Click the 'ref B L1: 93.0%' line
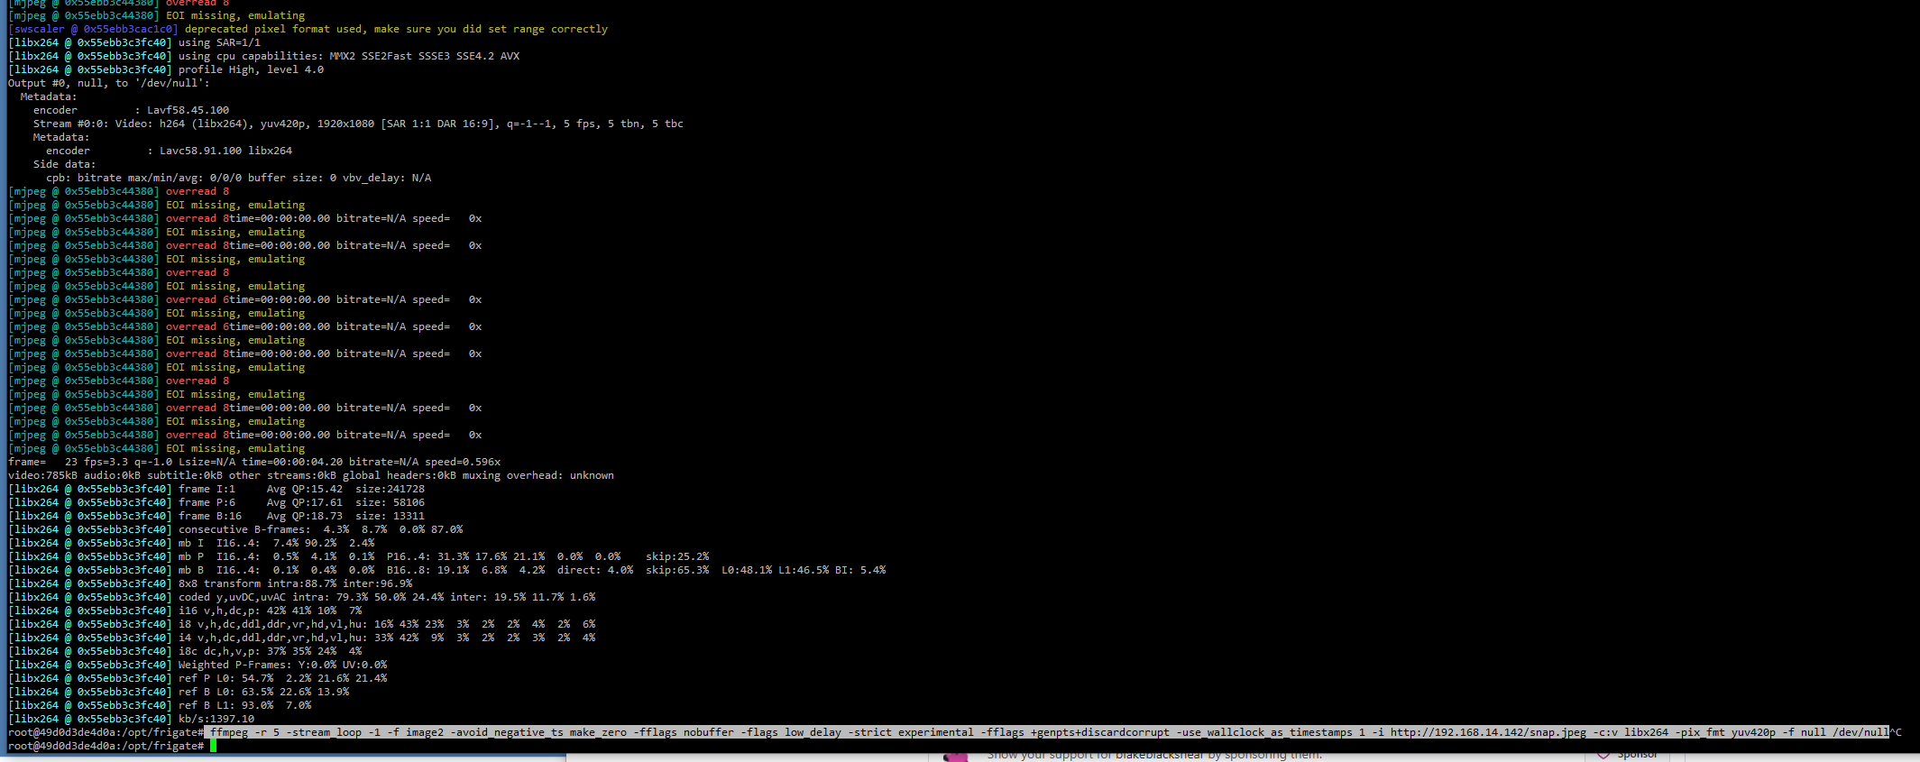 160,705
